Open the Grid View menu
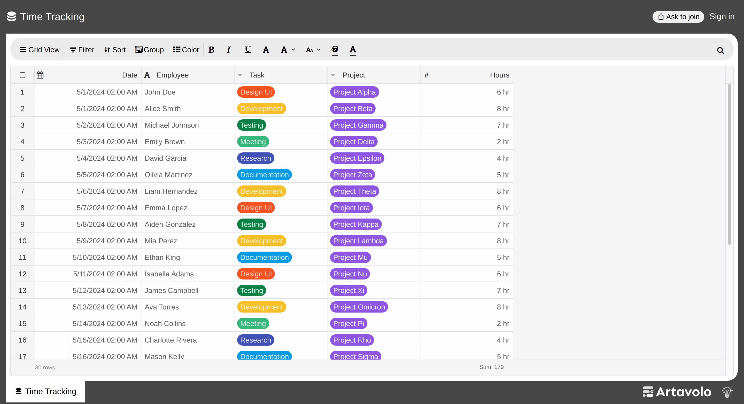Image resolution: width=744 pixels, height=404 pixels. [39, 50]
